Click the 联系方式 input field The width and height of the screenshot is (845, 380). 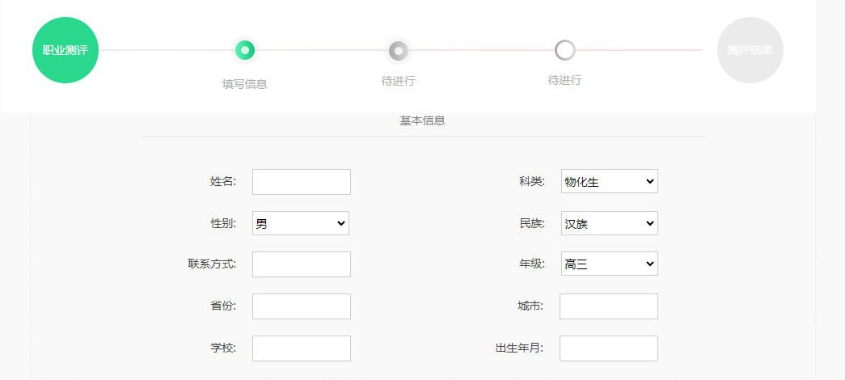[302, 264]
